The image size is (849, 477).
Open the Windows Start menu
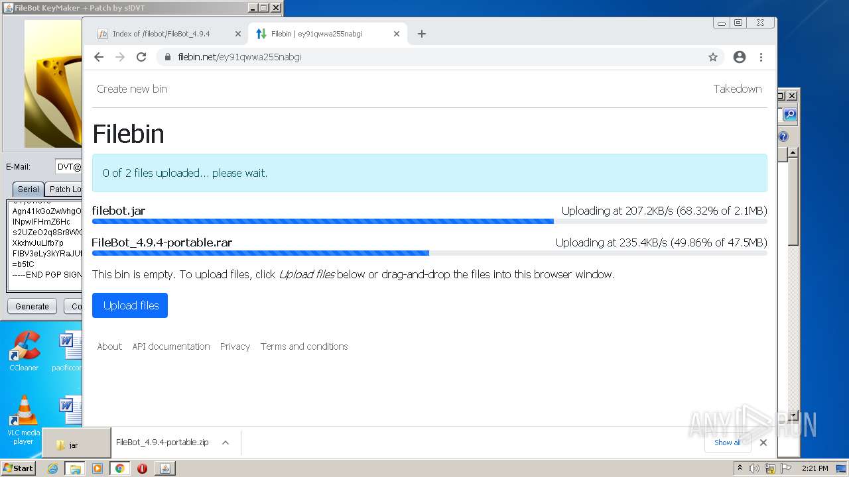(18, 468)
